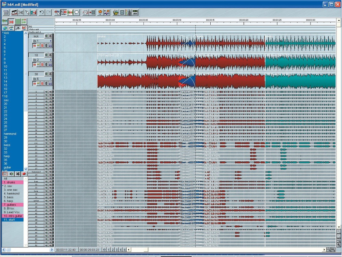Click view preset button 4
This screenshot has width=342, height=257.
(x=120, y=249)
